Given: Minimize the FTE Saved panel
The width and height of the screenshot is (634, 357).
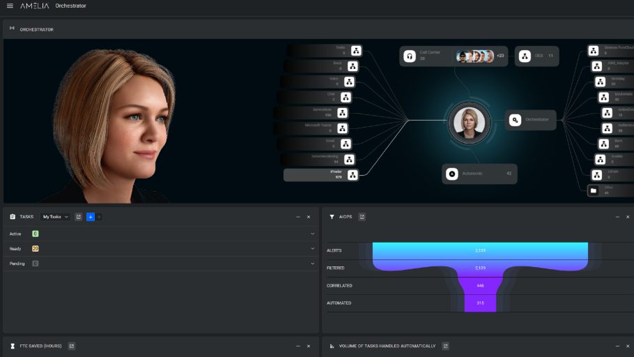Looking at the screenshot, I should 298,346.
